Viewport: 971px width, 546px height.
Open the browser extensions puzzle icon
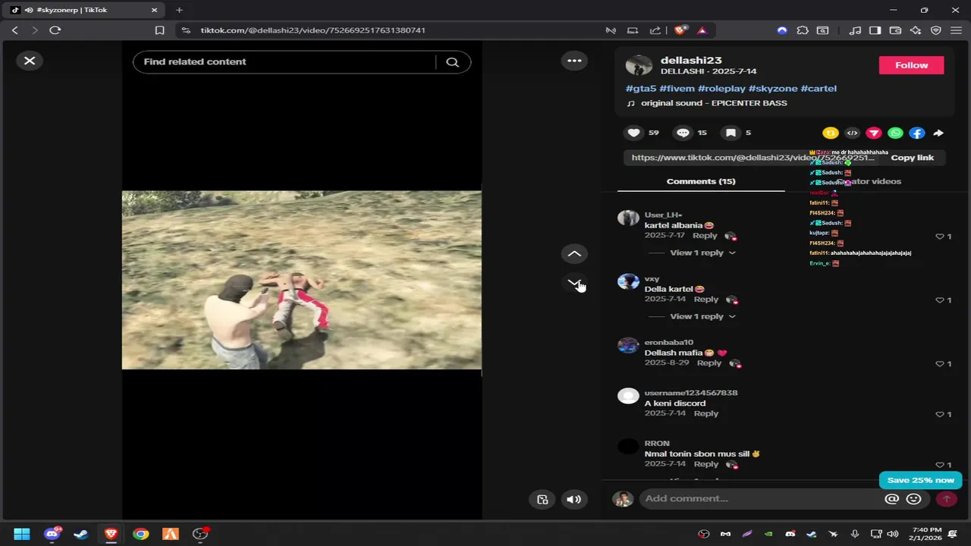(x=803, y=30)
